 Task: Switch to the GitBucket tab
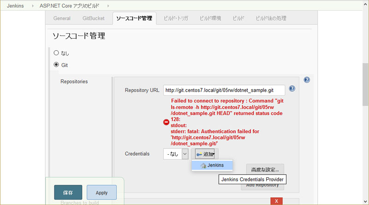[94, 18]
